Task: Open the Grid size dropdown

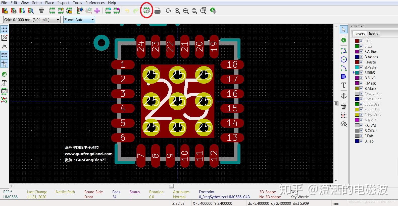Action: 32,20
